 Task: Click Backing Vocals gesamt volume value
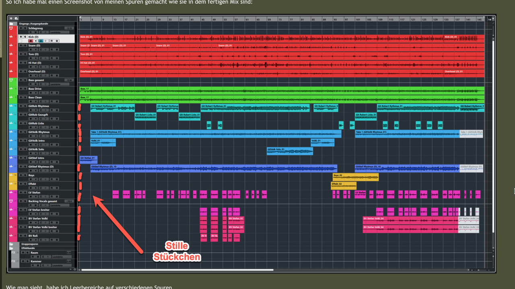69,201
